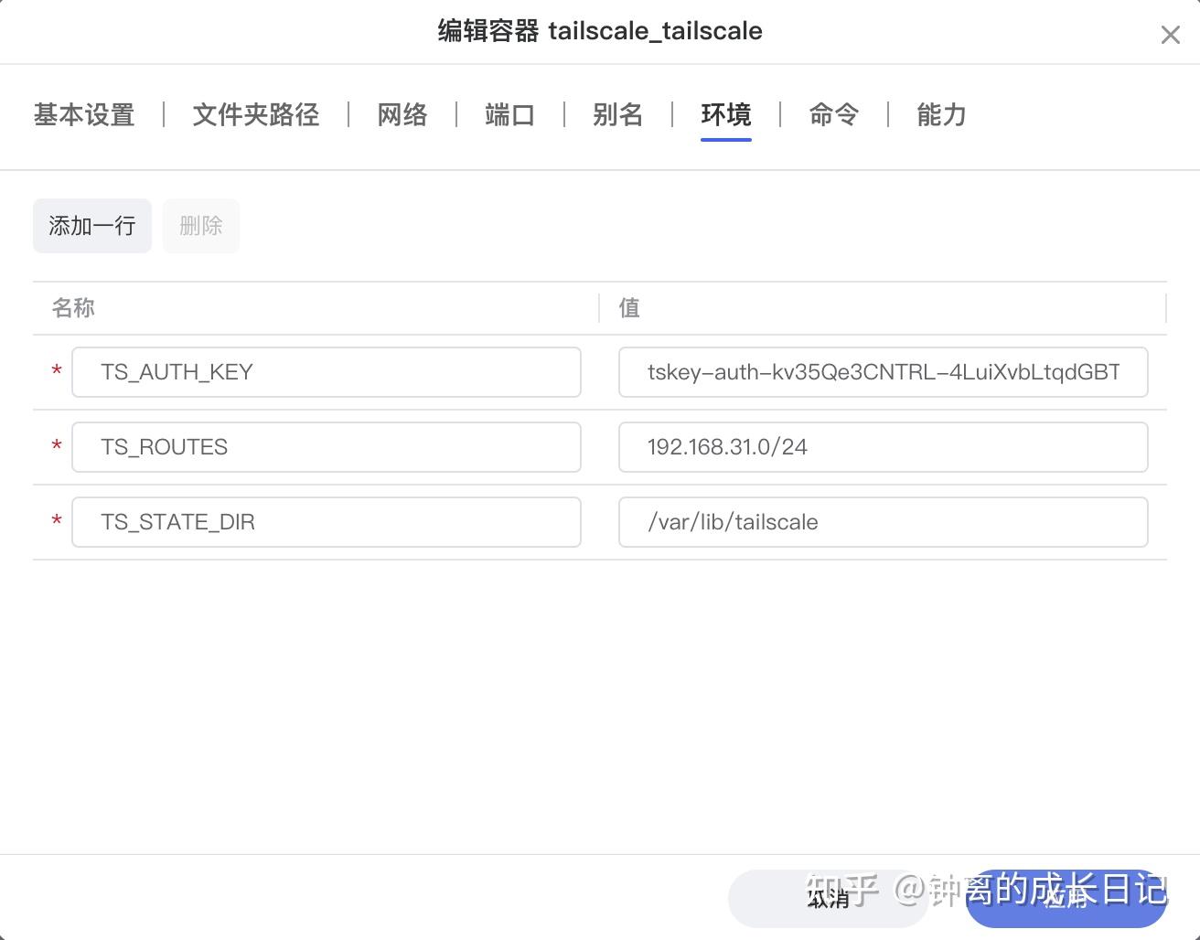This screenshot has height=940, width=1200.
Task: Click the TS_STATE_DIR name field
Action: (327, 522)
